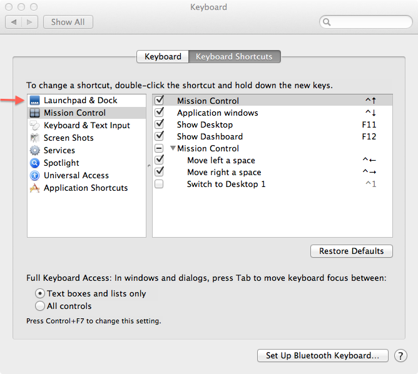This screenshot has height=374, width=418.
Task: Click the Services gear icon
Action: (34, 151)
